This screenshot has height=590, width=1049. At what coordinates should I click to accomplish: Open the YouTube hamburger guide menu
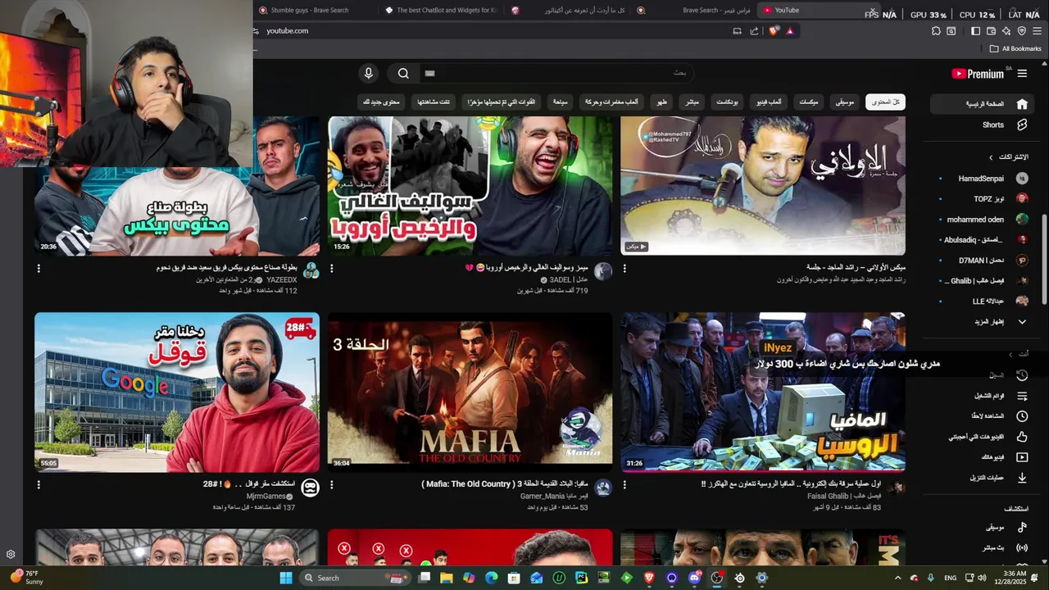click(1022, 74)
